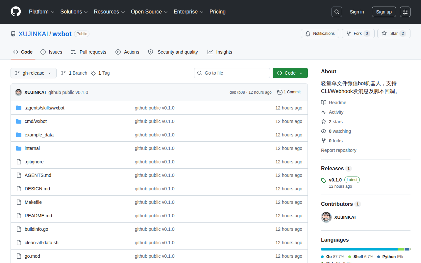This screenshot has width=421, height=263.
Task: Click the Python 5% language link
Action: click(x=390, y=257)
